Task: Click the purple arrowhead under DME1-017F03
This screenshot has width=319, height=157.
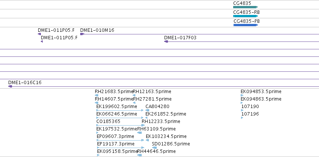Action: pos(166,41)
